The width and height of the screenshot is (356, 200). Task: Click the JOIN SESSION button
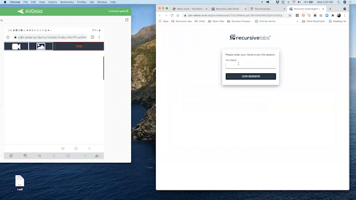[251, 77]
